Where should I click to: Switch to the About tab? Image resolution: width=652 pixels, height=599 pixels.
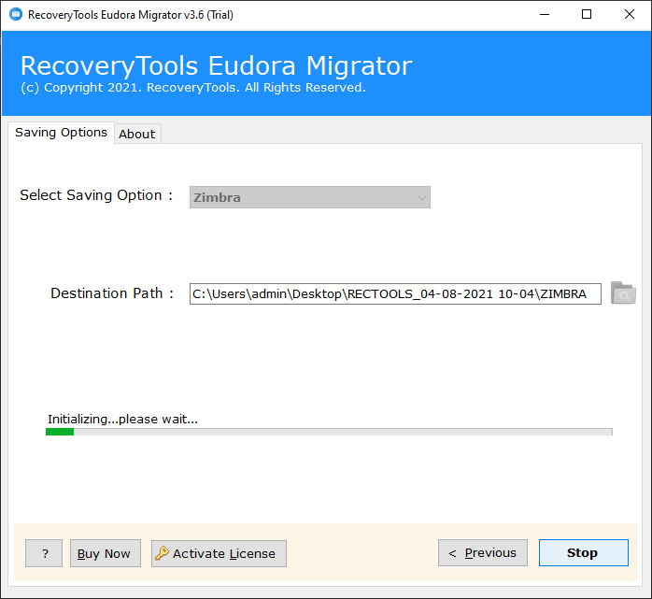coord(137,134)
